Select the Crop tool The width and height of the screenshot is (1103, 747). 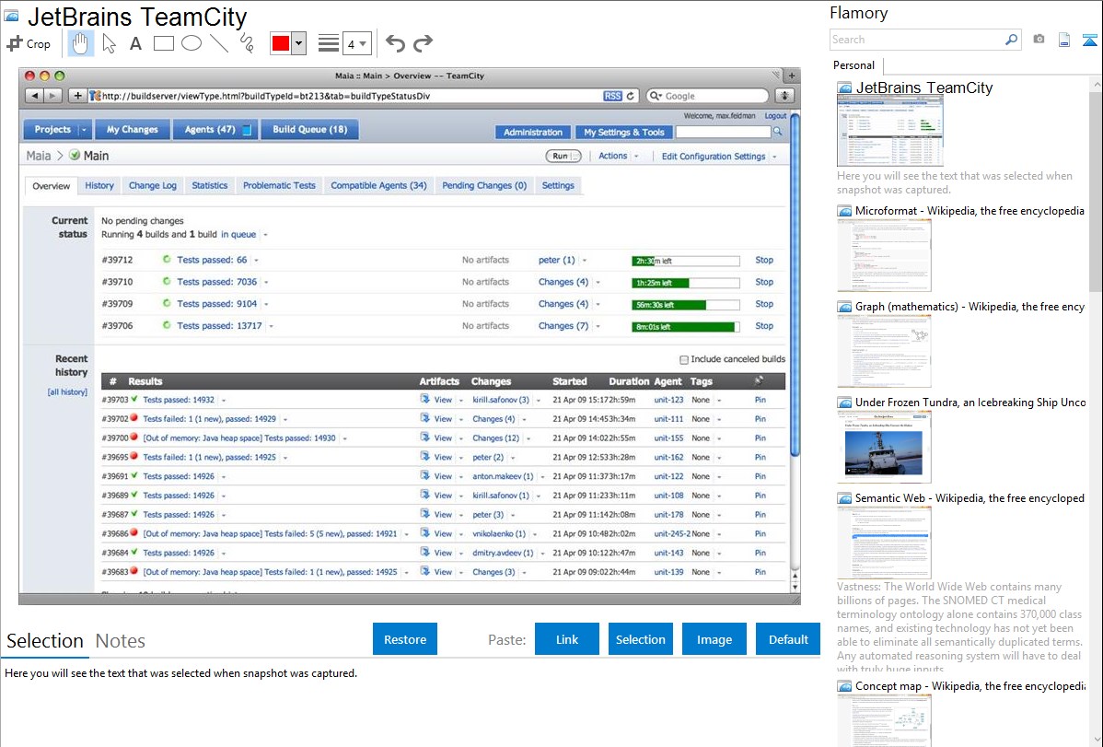[29, 43]
